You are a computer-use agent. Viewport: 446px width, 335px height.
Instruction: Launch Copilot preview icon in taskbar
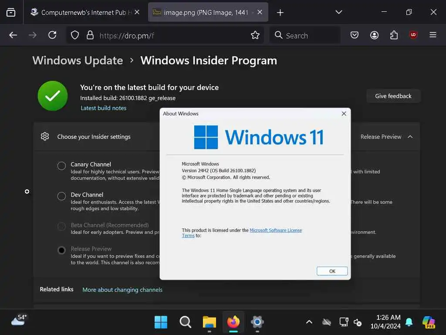click(429, 322)
